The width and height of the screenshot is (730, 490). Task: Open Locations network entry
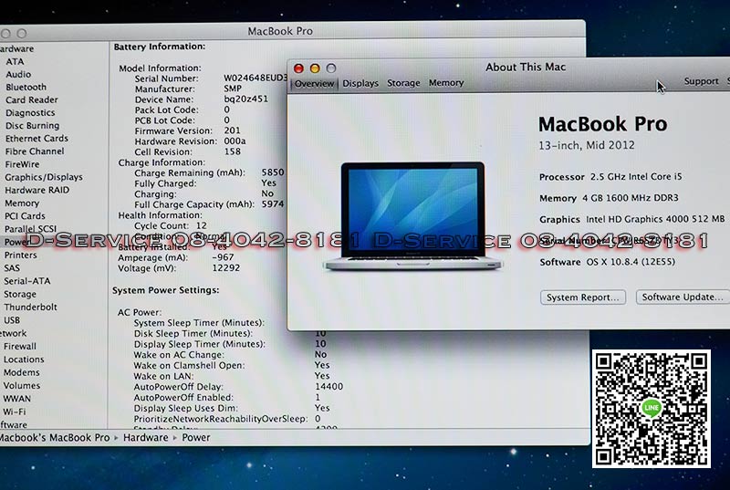pos(24,360)
